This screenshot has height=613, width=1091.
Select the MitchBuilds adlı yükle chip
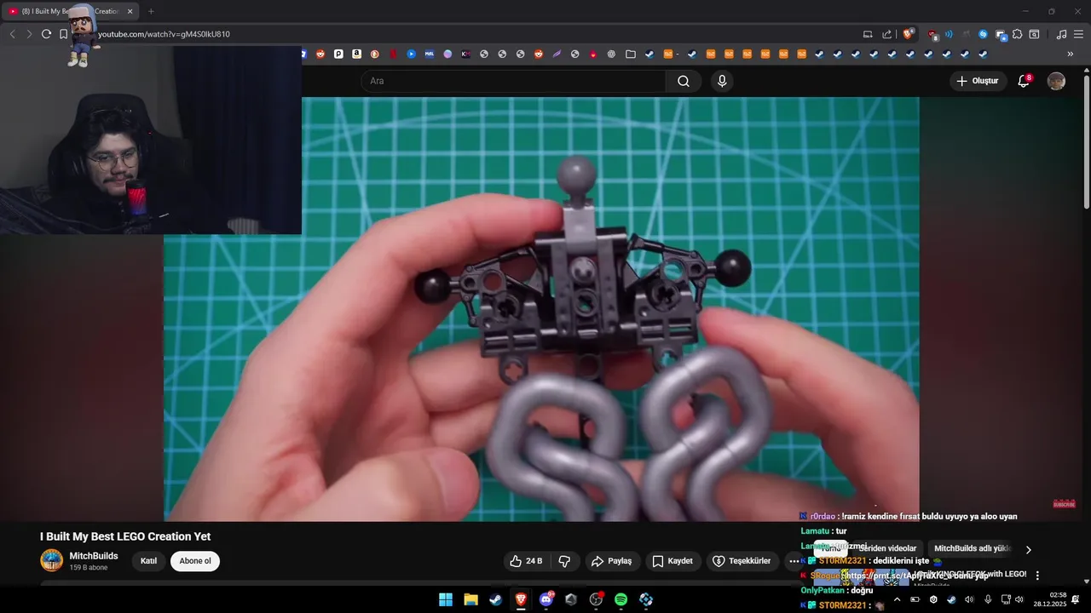click(x=973, y=549)
